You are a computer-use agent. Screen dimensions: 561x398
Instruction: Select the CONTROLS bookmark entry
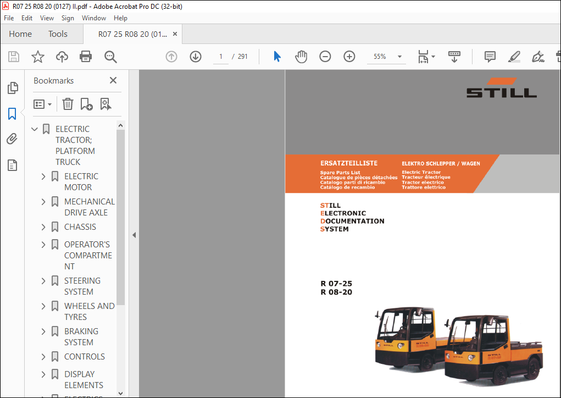pyautogui.click(x=85, y=357)
